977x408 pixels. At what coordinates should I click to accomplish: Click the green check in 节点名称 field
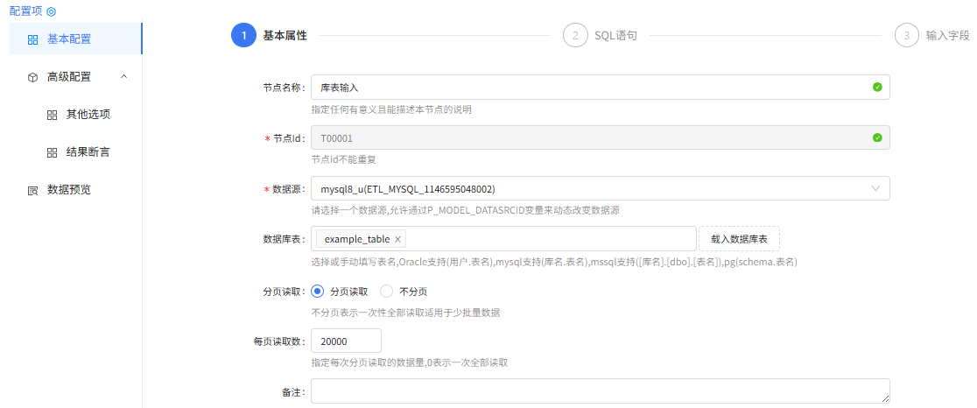877,88
